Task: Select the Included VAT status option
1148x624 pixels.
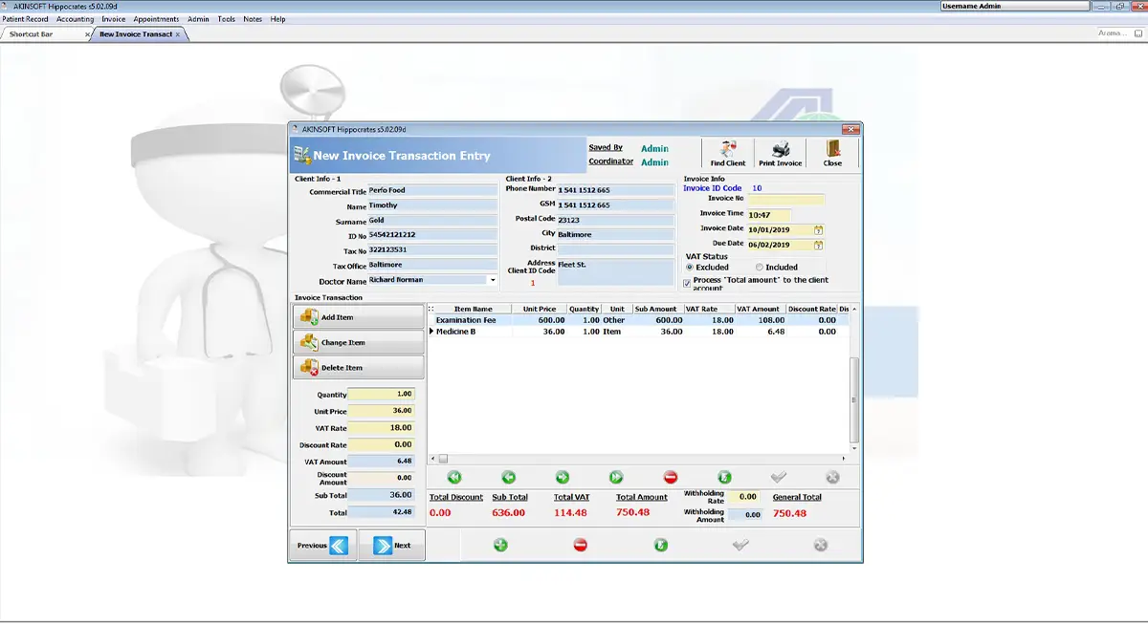Action: 760,268
